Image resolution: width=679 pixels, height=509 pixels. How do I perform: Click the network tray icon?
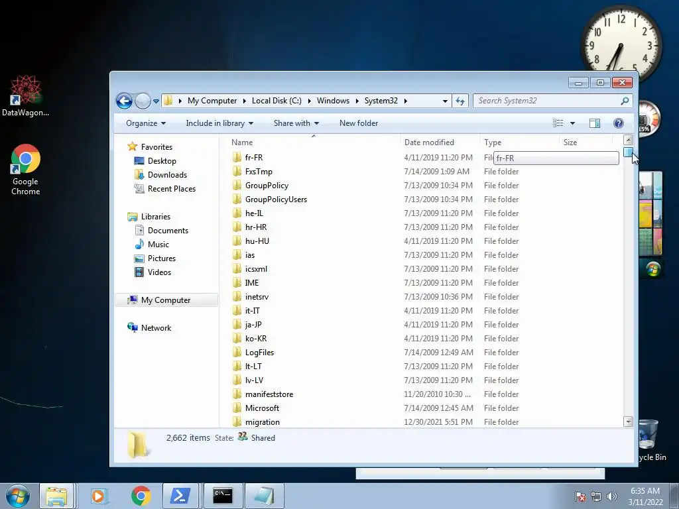click(596, 496)
